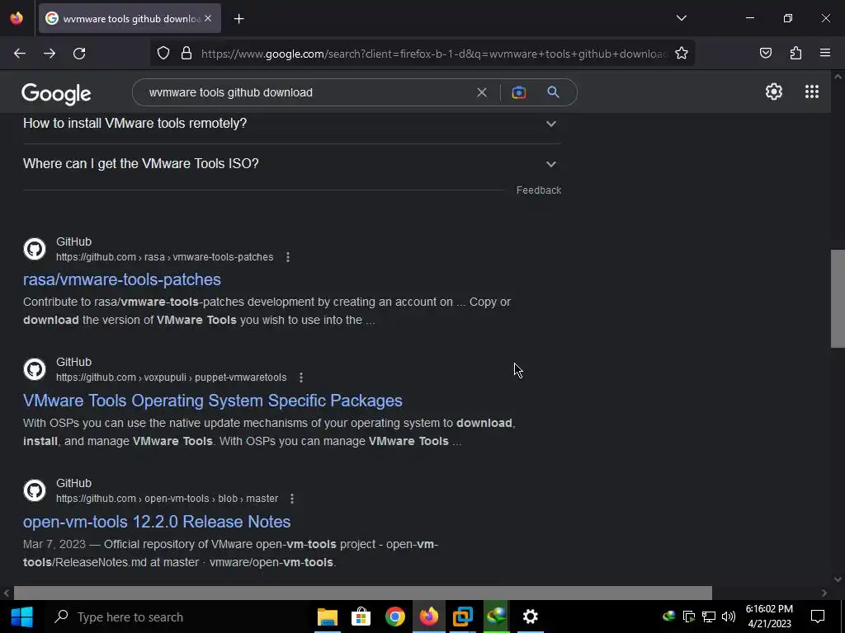Open the taskbar clock and calendar
The height and width of the screenshot is (633, 845).
point(769,617)
